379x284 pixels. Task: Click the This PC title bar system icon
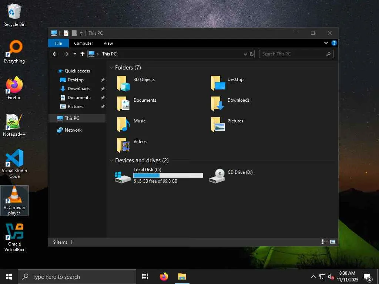click(54, 33)
